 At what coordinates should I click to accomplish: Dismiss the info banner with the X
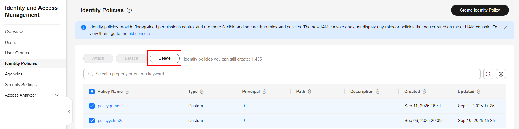pos(506,27)
